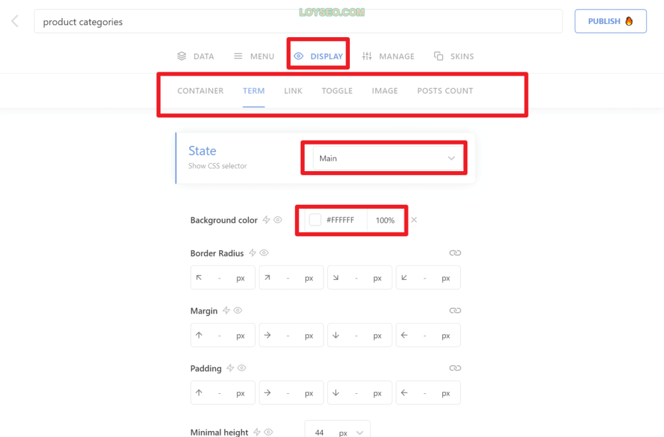Select the LINK sub-tab
Image resolution: width=664 pixels, height=437 pixels.
point(293,91)
